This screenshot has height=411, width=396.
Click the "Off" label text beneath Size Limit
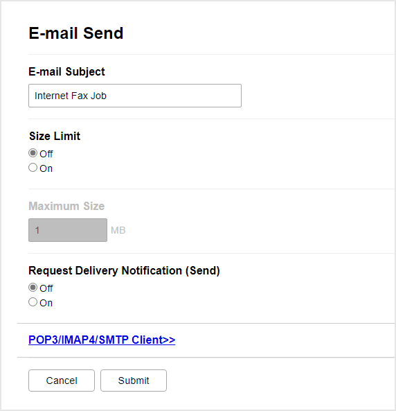[x=46, y=154]
